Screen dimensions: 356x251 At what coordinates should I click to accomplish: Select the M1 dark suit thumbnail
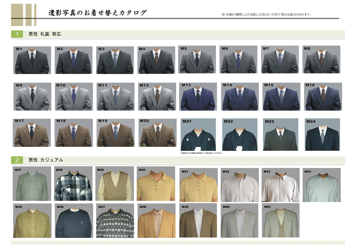pyautogui.click(x=32, y=60)
